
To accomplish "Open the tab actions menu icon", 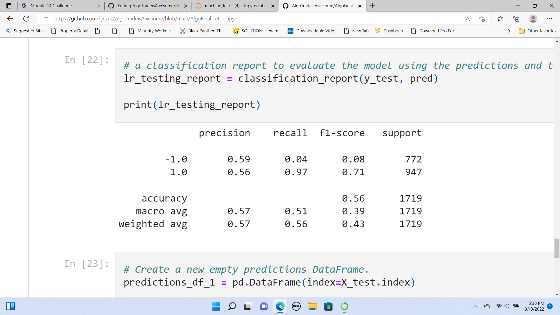I will [x=9, y=6].
